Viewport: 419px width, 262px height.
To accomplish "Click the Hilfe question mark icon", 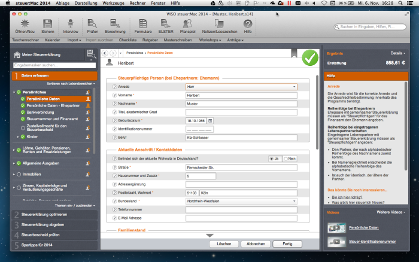I will click(x=247, y=23).
